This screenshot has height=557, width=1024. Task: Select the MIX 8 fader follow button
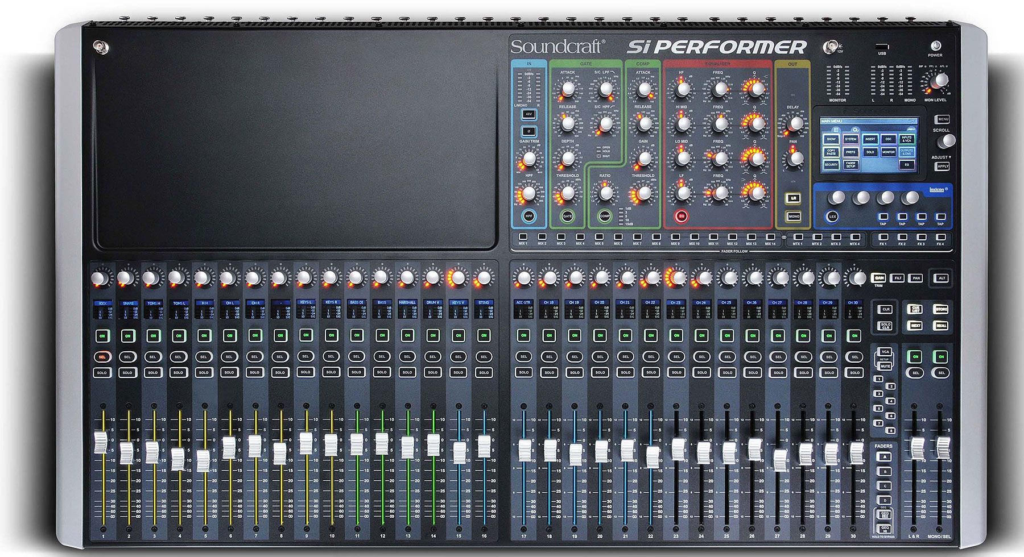click(656, 236)
